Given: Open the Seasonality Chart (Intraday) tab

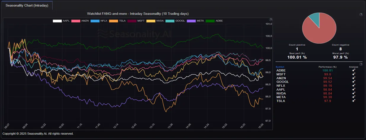Looking at the screenshot, I should [x=27, y=5].
